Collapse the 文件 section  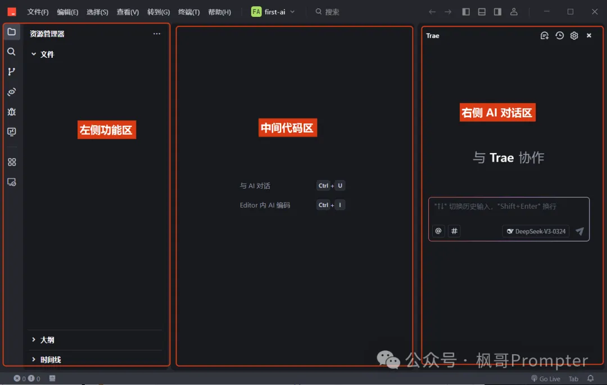coord(43,54)
